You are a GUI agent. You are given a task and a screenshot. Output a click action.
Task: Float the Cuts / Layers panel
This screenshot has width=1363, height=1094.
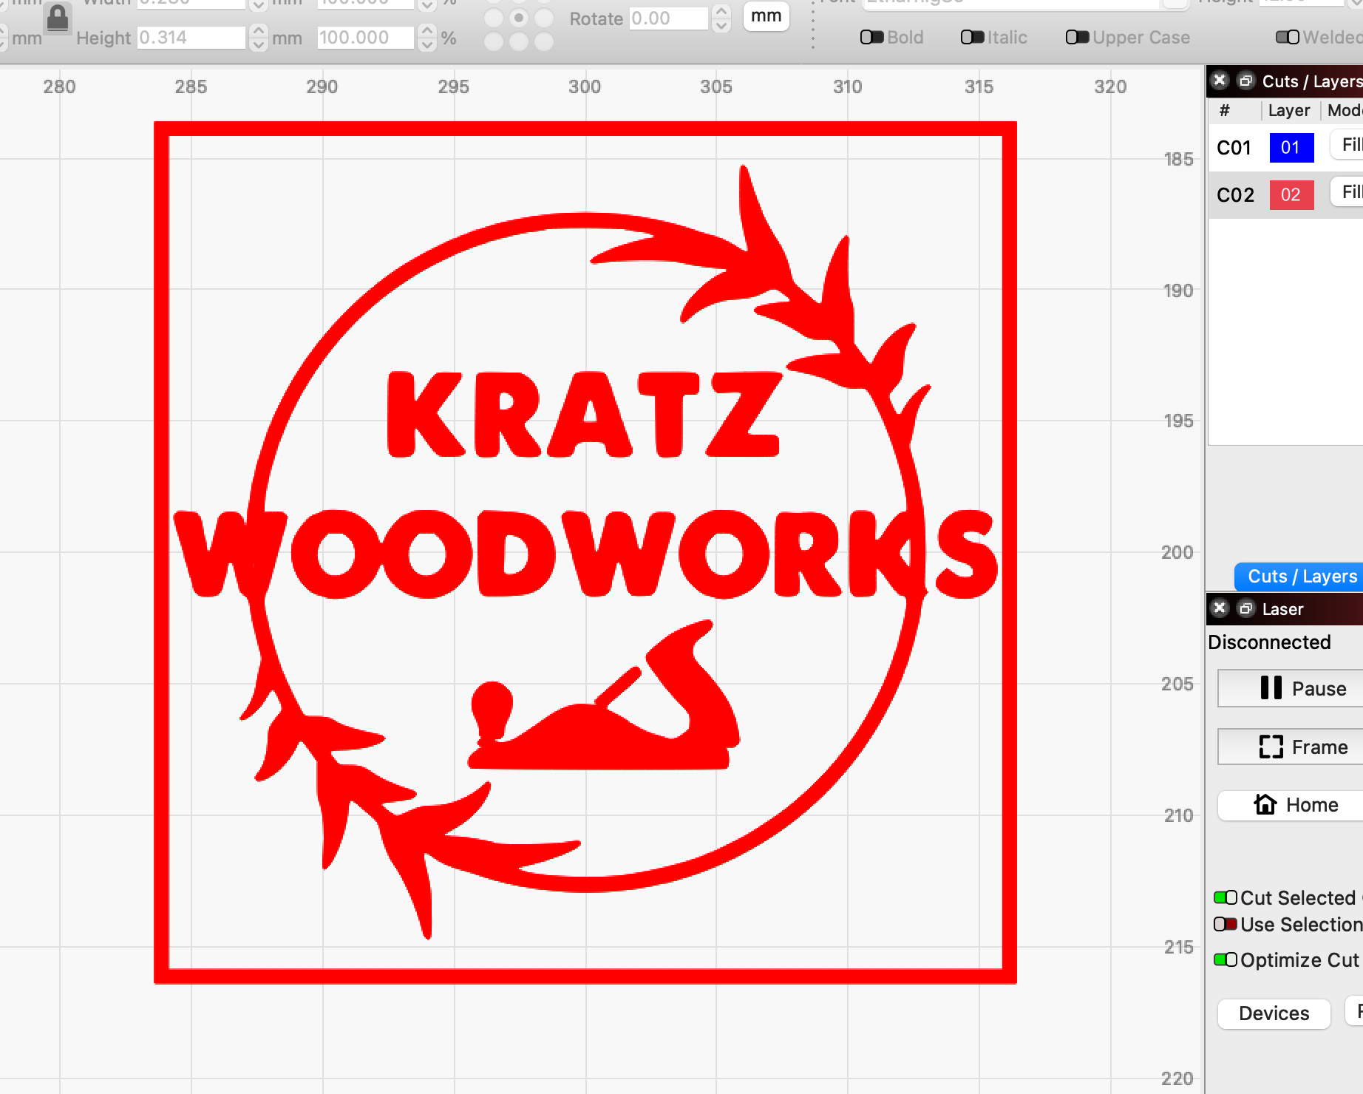tap(1245, 81)
